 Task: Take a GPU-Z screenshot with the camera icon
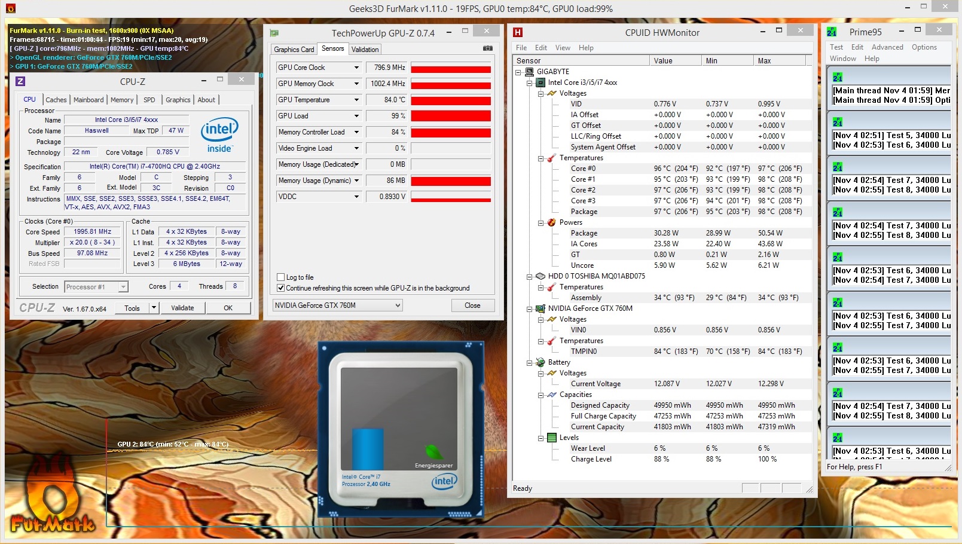click(x=487, y=48)
